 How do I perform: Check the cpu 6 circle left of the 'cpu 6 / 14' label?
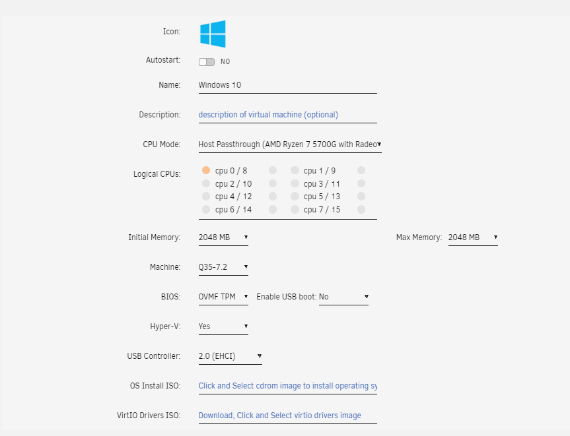coord(206,210)
